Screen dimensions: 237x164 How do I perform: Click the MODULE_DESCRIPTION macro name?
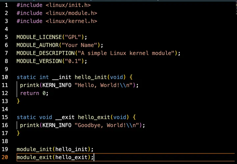coord(45,53)
